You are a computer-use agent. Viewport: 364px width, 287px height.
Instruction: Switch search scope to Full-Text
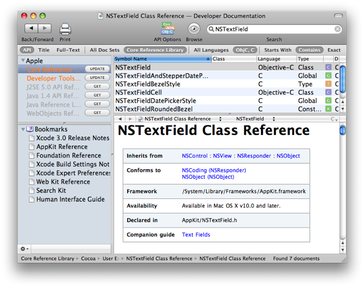68,50
